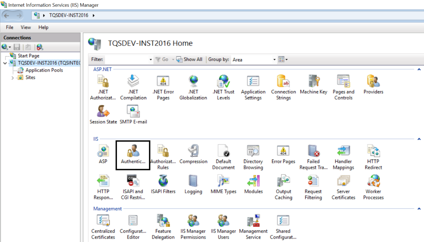
Task: Open the view mode dropdown button
Action: (283, 59)
